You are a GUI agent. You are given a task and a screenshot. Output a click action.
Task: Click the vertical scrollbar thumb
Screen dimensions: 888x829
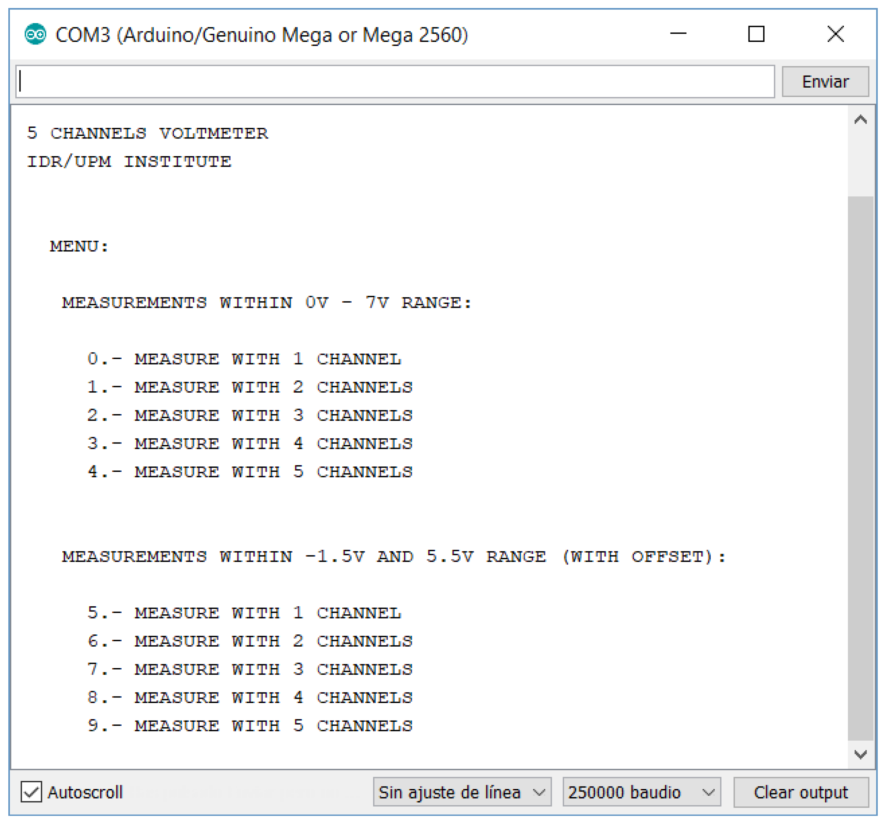(x=860, y=468)
